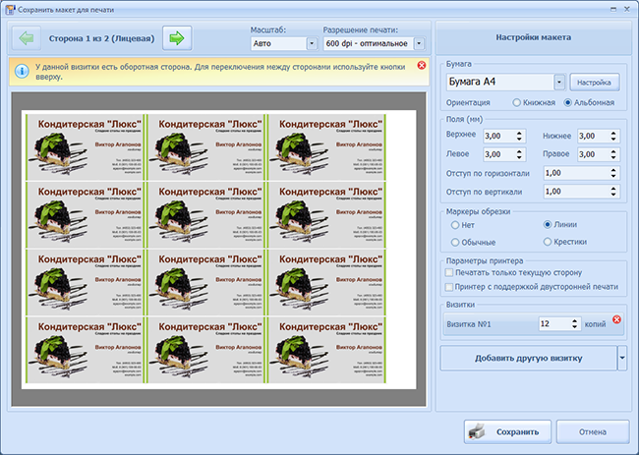The width and height of the screenshot is (639, 455).
Task: Click the app icon in the title bar
Action: [10, 10]
